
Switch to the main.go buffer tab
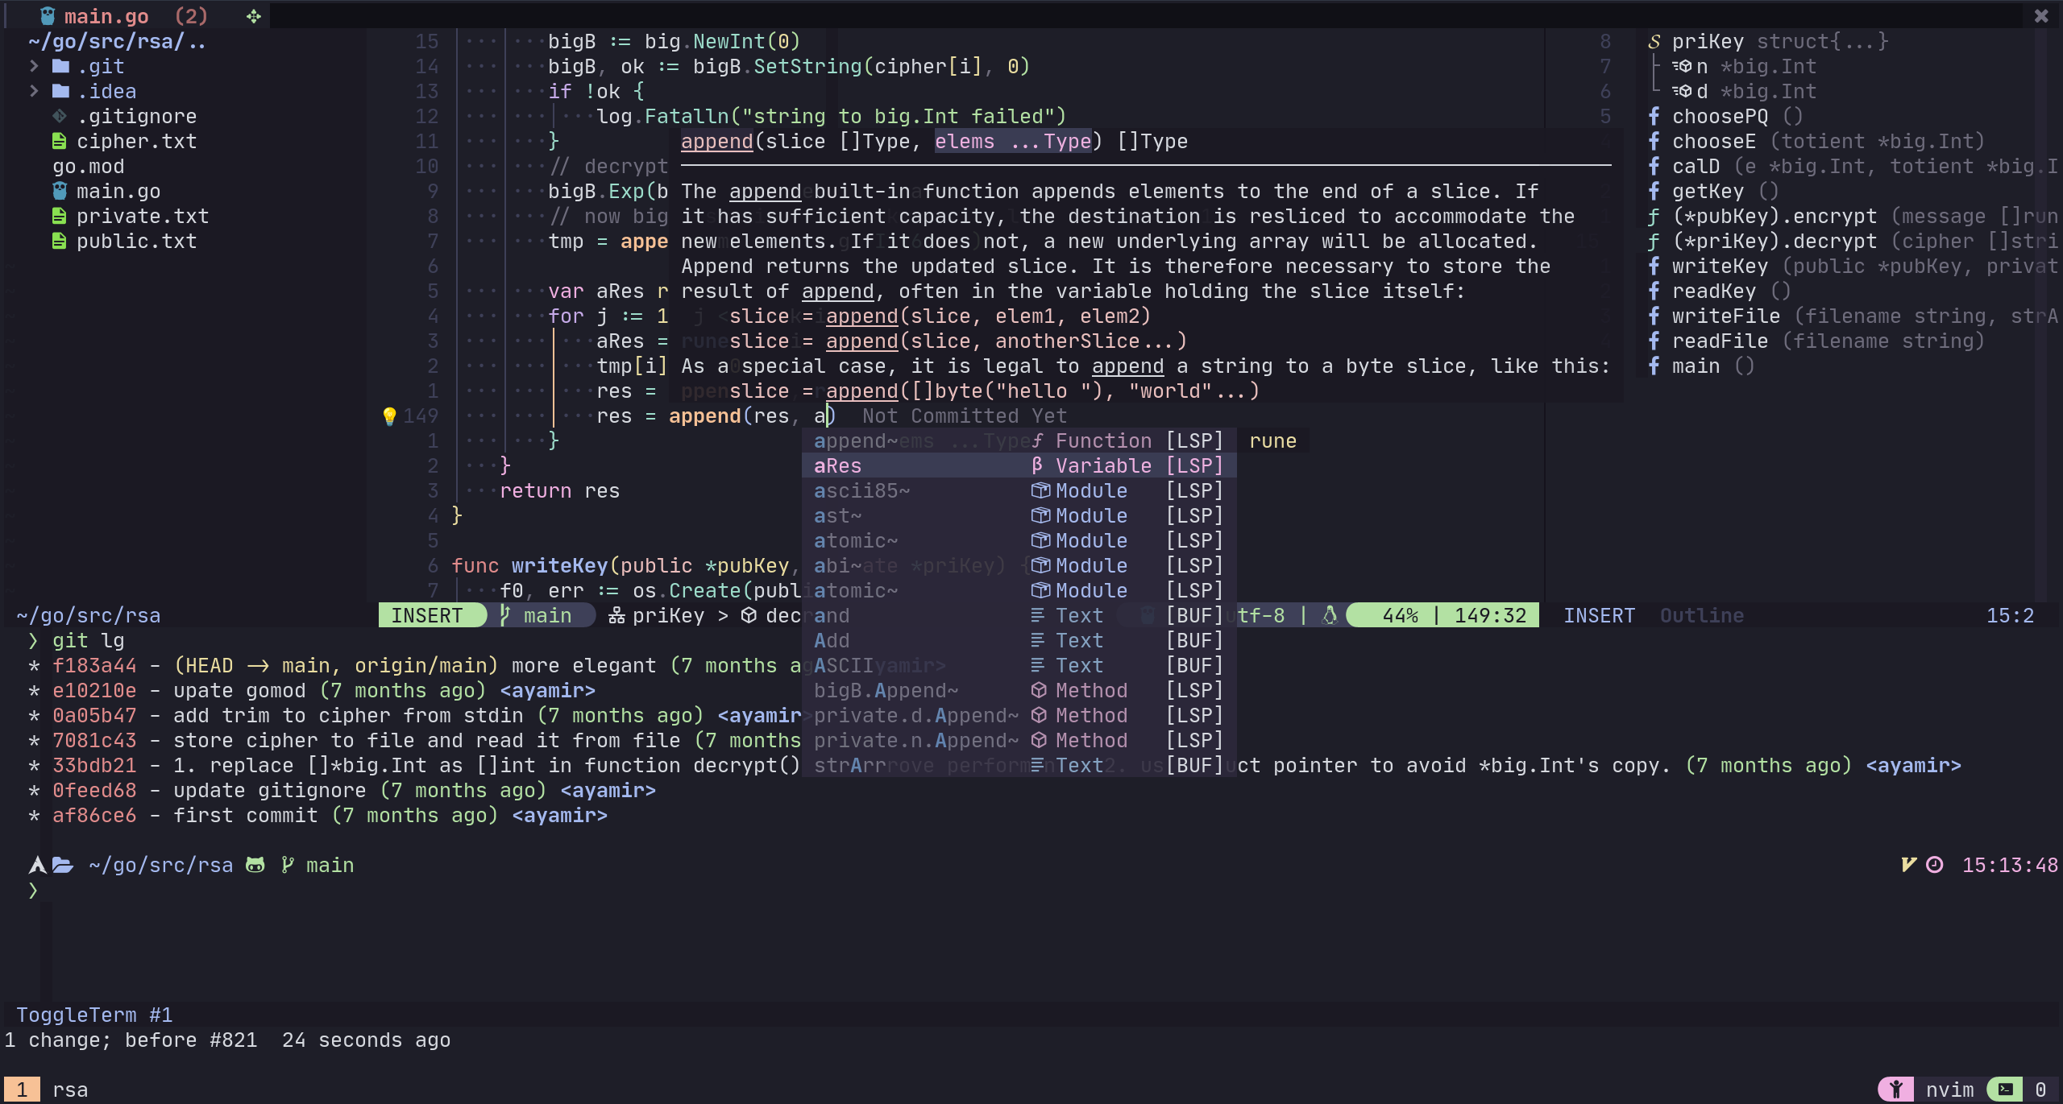[x=106, y=16]
